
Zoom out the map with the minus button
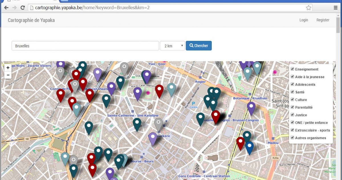[8, 75]
